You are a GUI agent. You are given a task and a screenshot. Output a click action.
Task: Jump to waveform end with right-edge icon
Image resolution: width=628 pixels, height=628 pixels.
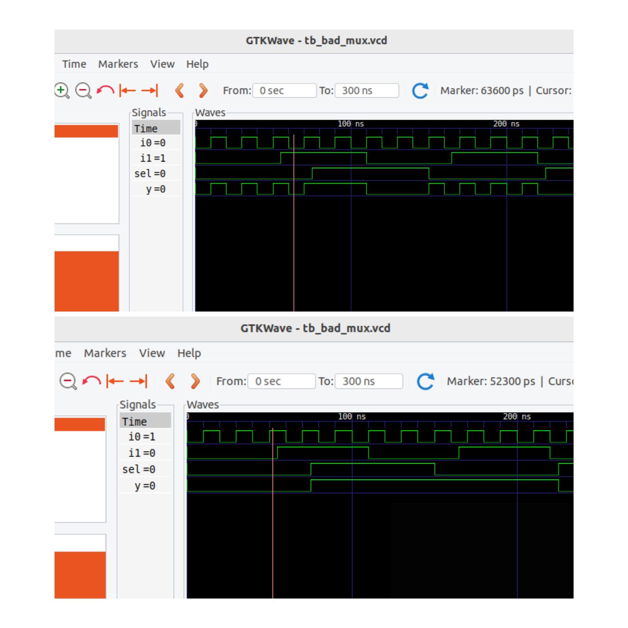click(x=149, y=91)
